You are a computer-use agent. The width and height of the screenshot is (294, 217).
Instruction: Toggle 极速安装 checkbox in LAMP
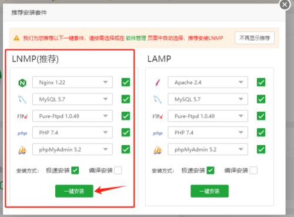tap(211, 171)
